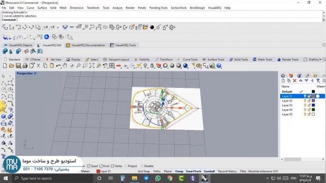
Task: Toggle Gumball in status bar
Action: click(209, 171)
